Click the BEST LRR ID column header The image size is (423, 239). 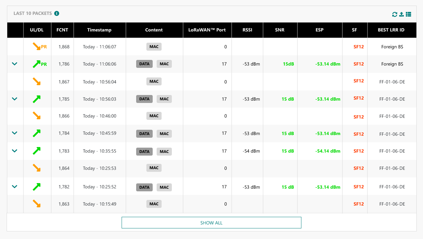391,30
